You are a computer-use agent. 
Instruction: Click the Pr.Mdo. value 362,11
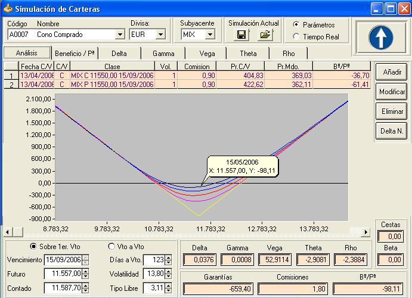coord(289,85)
